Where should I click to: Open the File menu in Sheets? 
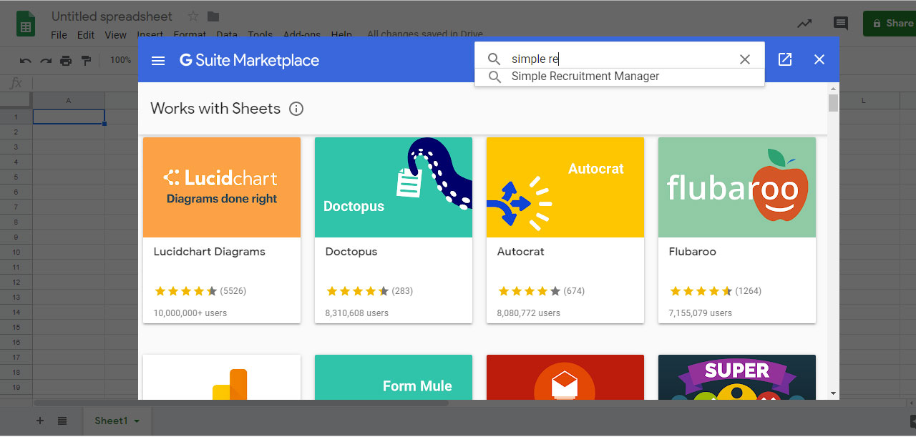(x=59, y=34)
